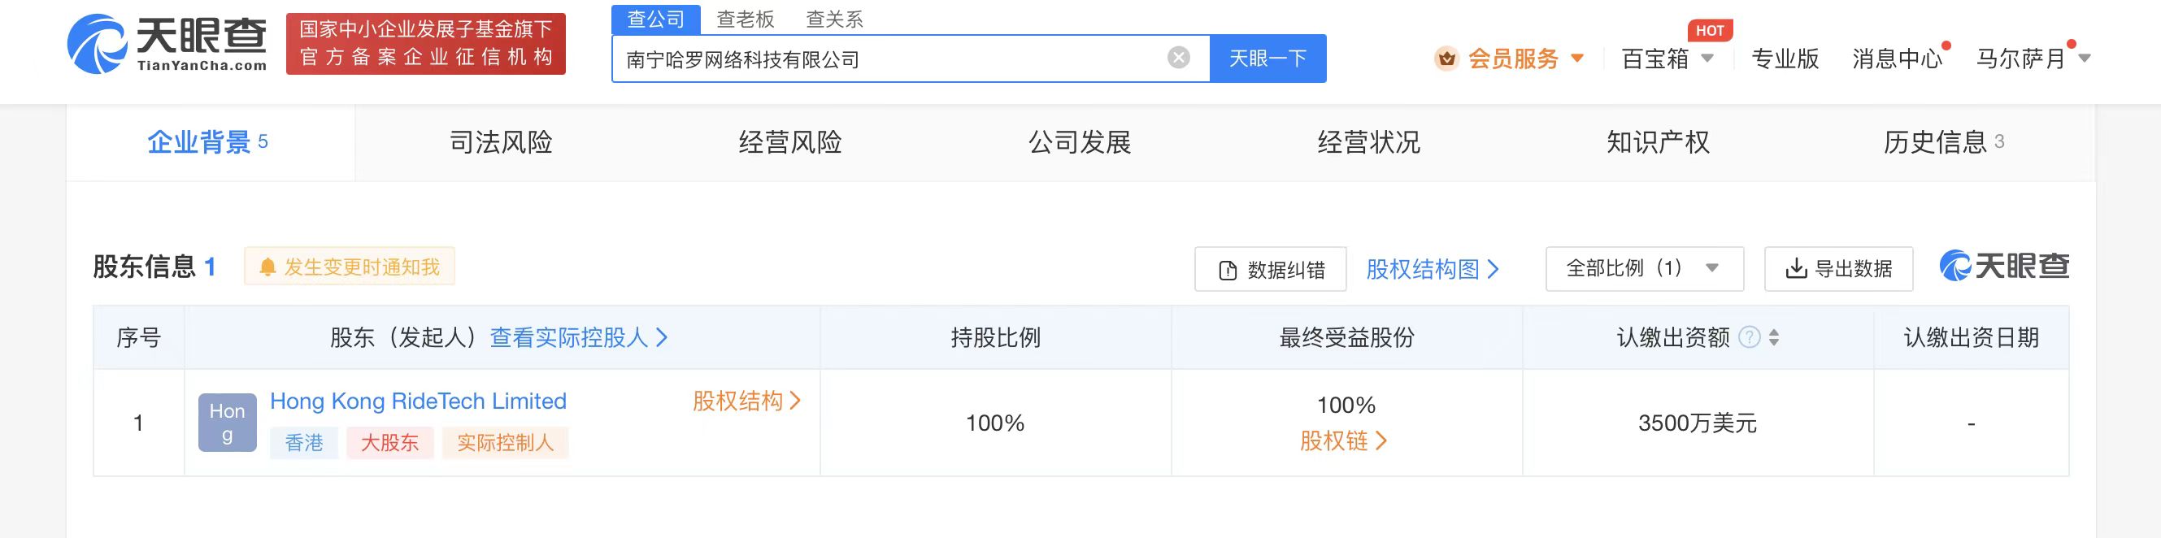
Task: Click 发生变更时通知我 button
Action: pyautogui.click(x=350, y=267)
